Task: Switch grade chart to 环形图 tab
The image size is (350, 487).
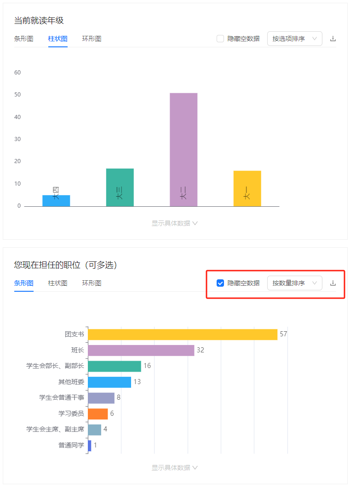Action: click(x=92, y=39)
